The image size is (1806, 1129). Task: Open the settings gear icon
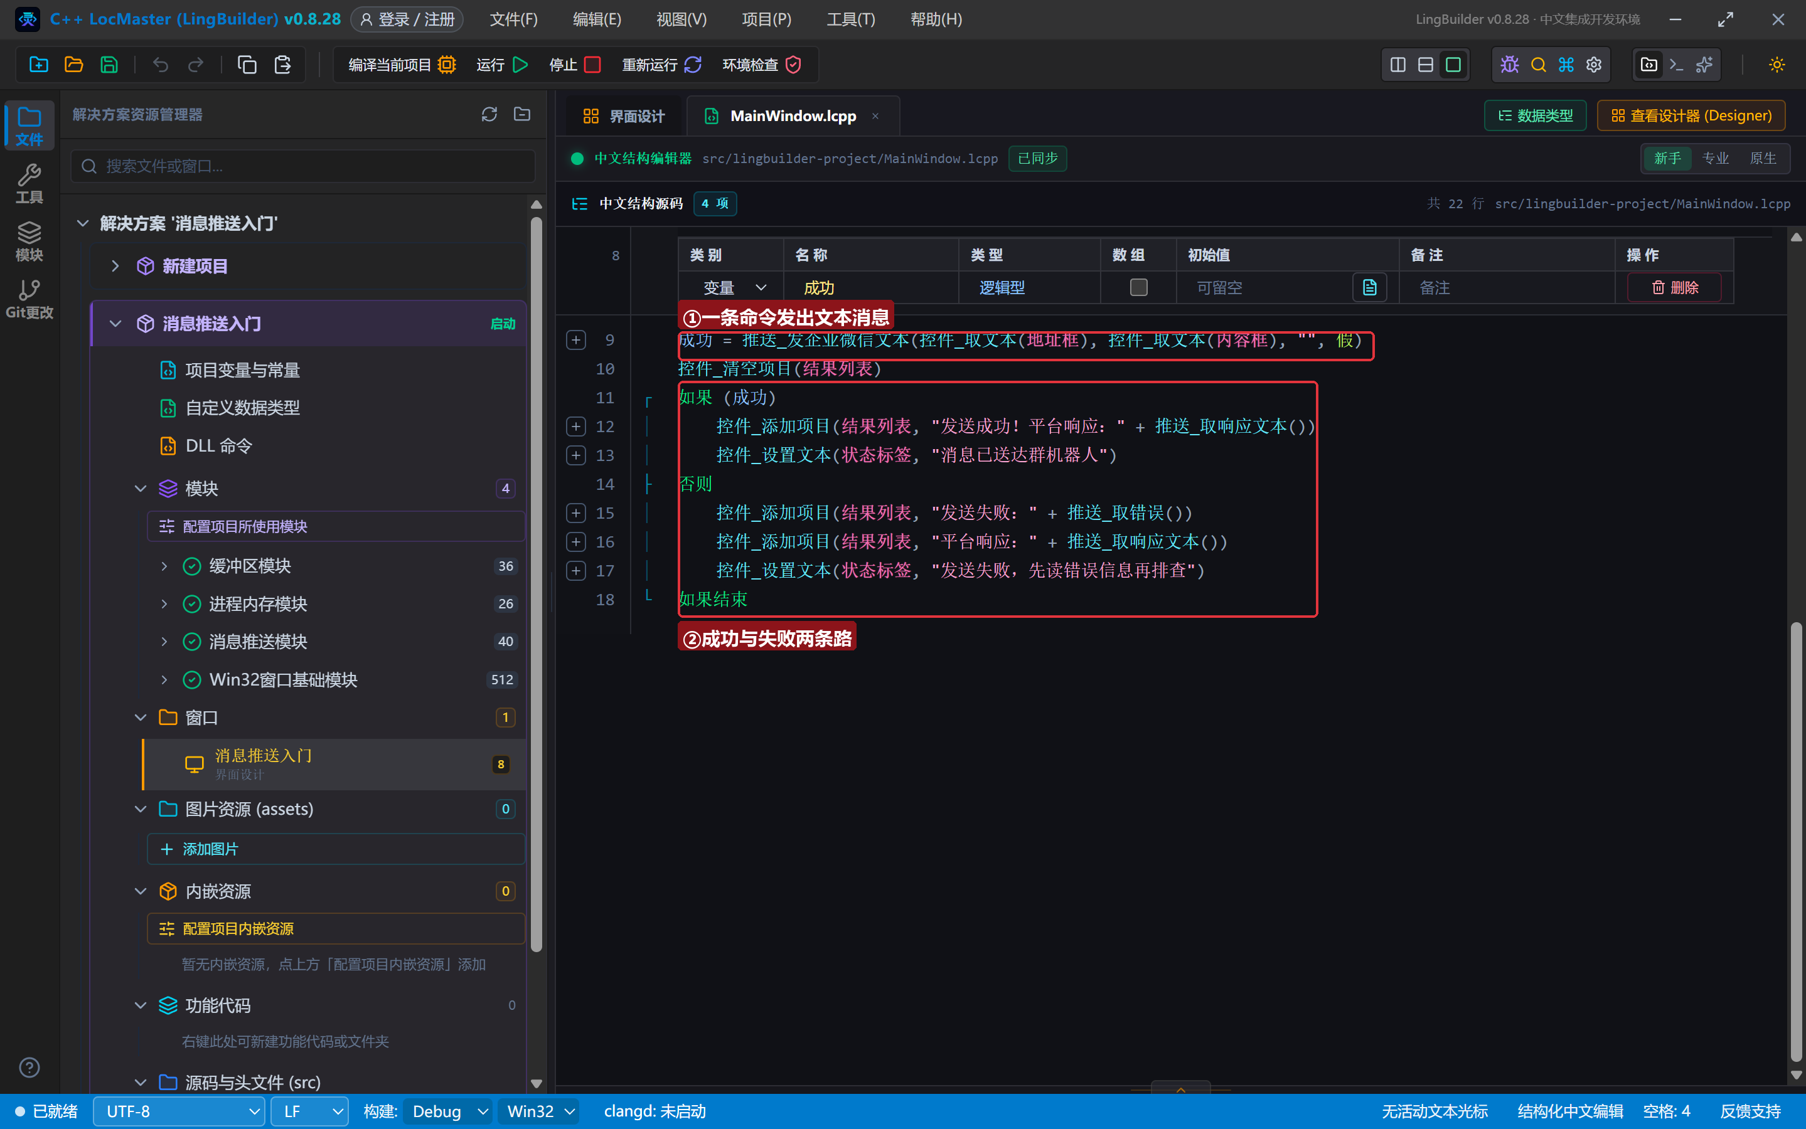[x=1593, y=65]
